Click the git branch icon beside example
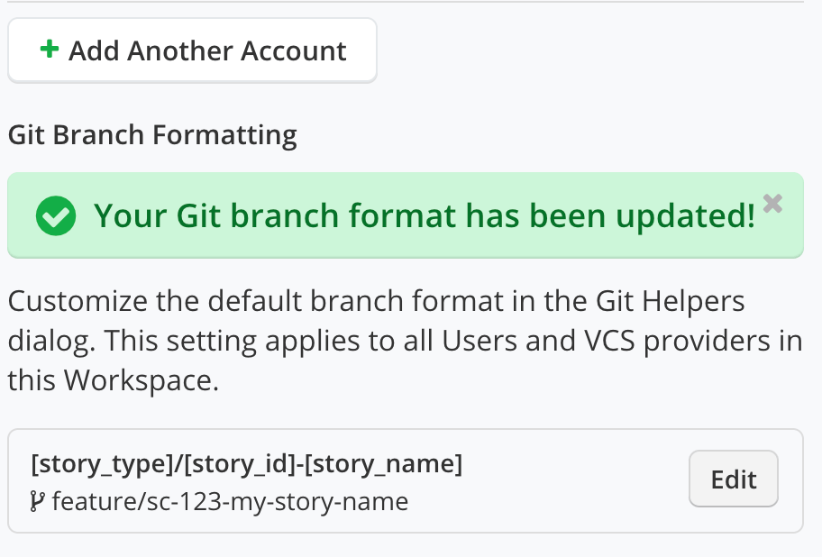 (38, 501)
